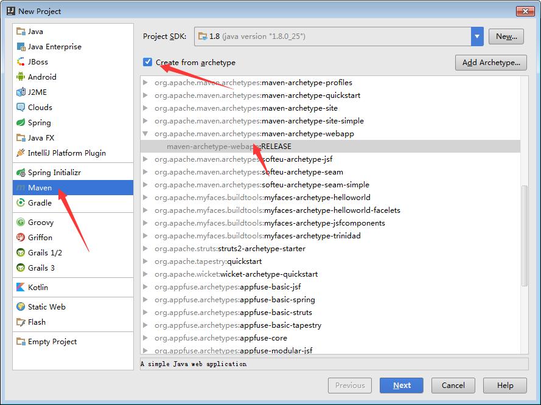Screen dimensions: 541x405
Task: Click the Help button
Action: (504, 386)
